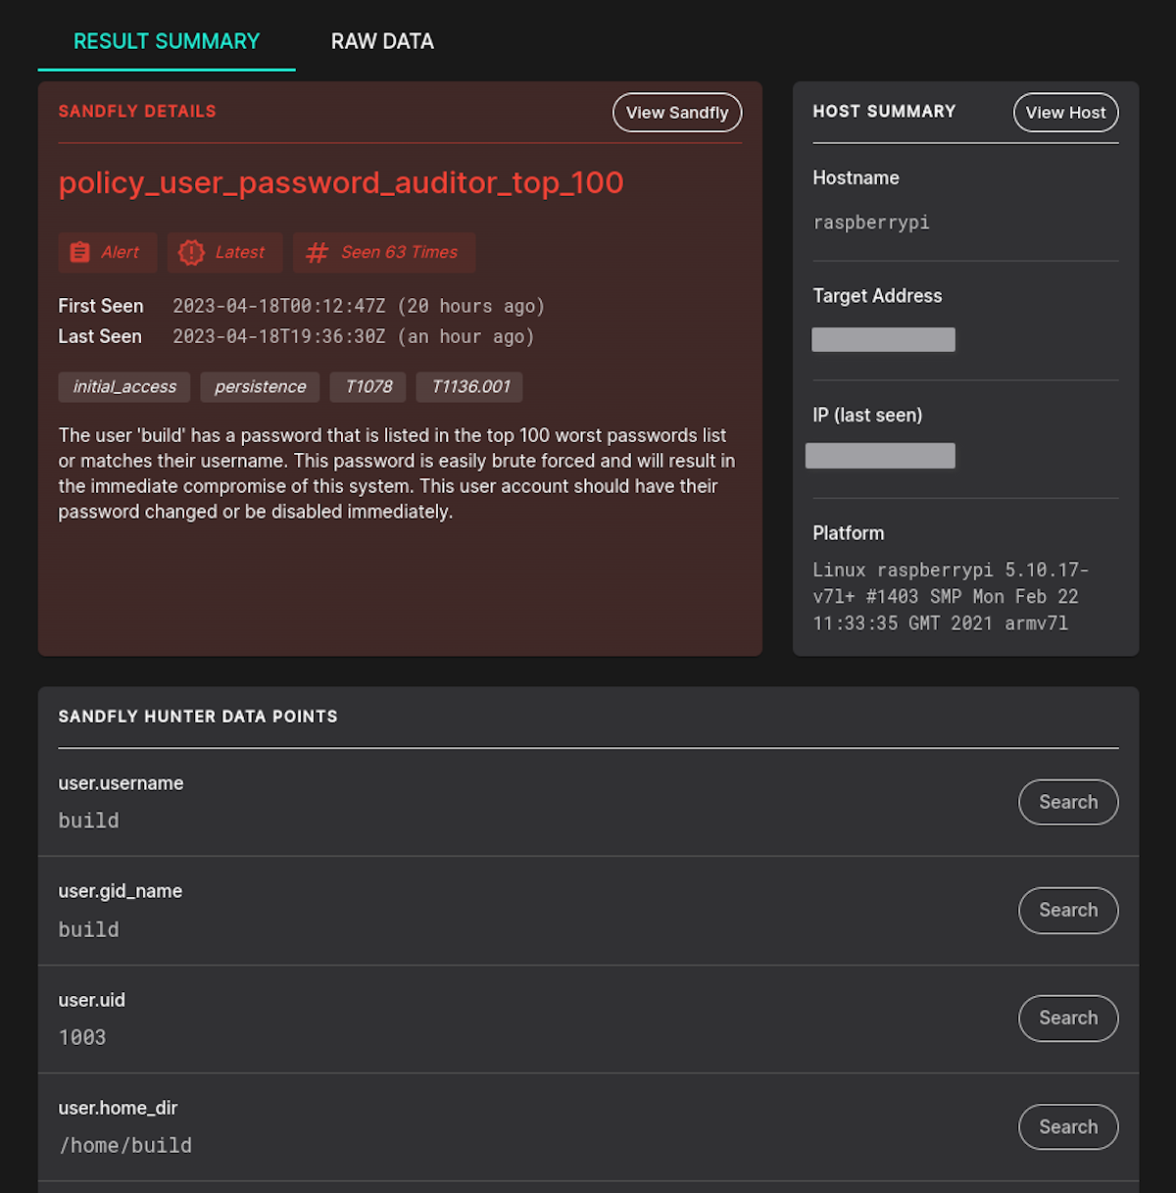Click the policy_user_password_auditor_top_100 title

(341, 182)
